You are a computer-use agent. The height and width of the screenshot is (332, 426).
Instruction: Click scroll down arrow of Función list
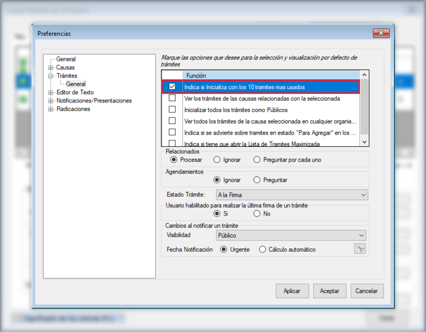pyautogui.click(x=364, y=142)
